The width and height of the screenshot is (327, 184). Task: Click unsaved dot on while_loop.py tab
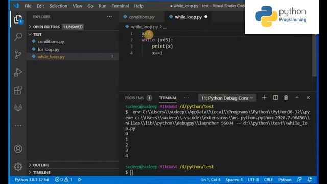pyautogui.click(x=206, y=17)
